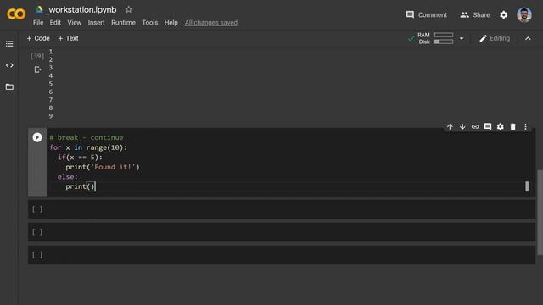Click output line 5
This screenshot has height=305, width=543.
pyautogui.click(x=51, y=84)
